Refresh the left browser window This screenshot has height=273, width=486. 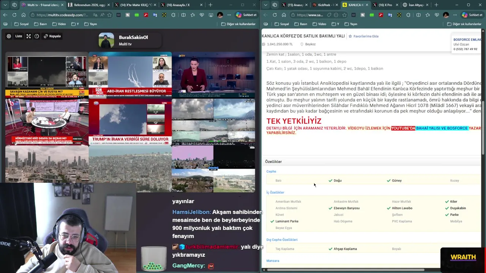coord(14,15)
